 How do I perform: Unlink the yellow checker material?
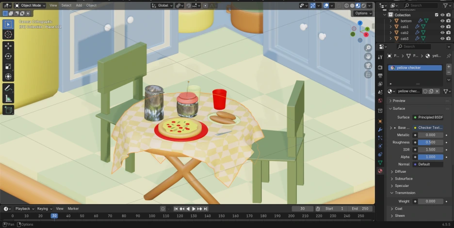[x=437, y=91]
